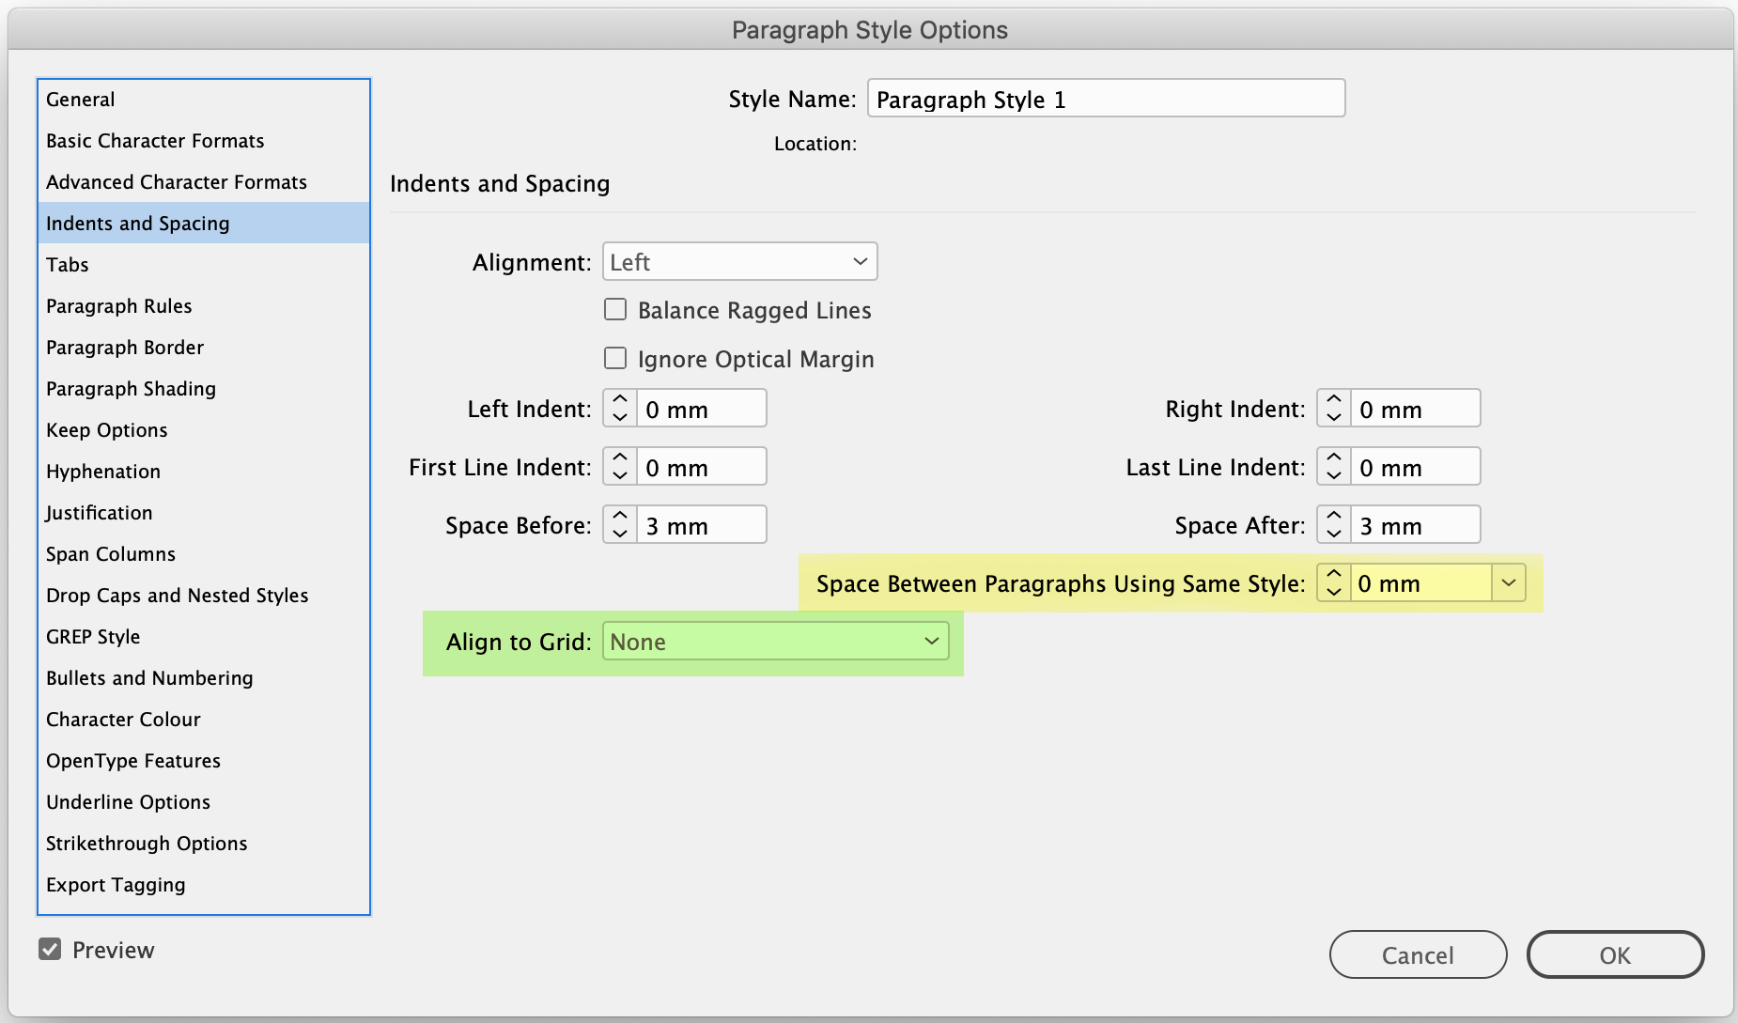Viewport: 1738px width, 1023px height.
Task: Increase the First Line Indent using stepper
Action: tap(619, 458)
